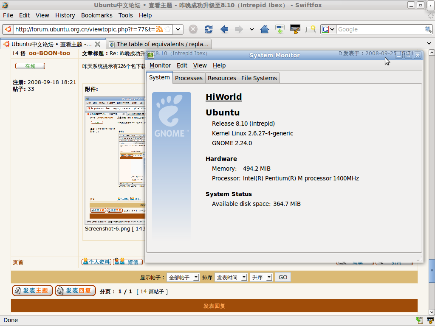Open the Screenshot-6.png attachment thumbnail
Image resolution: width=435 pixels, height=326 pixels.
click(115, 160)
